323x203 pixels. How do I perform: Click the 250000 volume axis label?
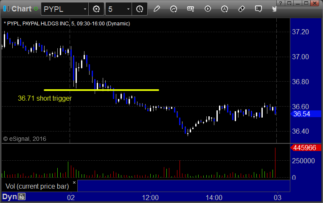point(303,161)
